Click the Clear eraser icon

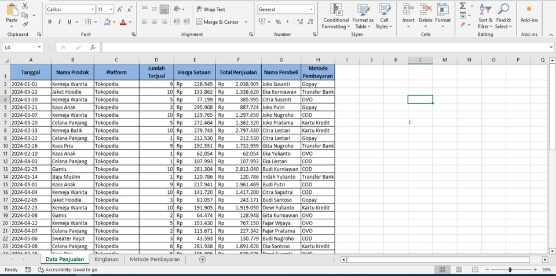click(463, 24)
